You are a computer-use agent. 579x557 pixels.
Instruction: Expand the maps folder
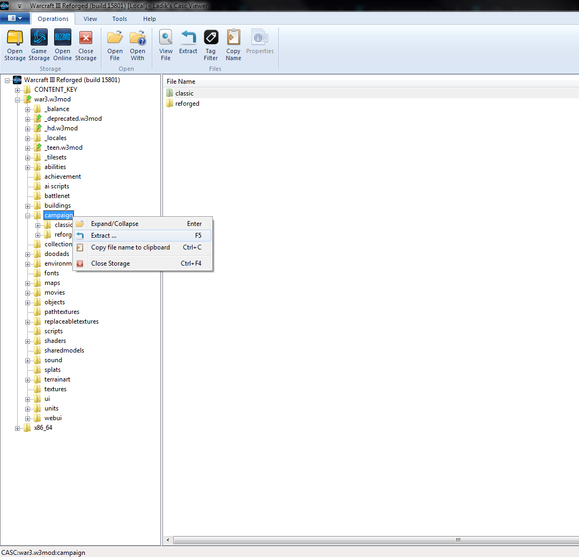(28, 283)
